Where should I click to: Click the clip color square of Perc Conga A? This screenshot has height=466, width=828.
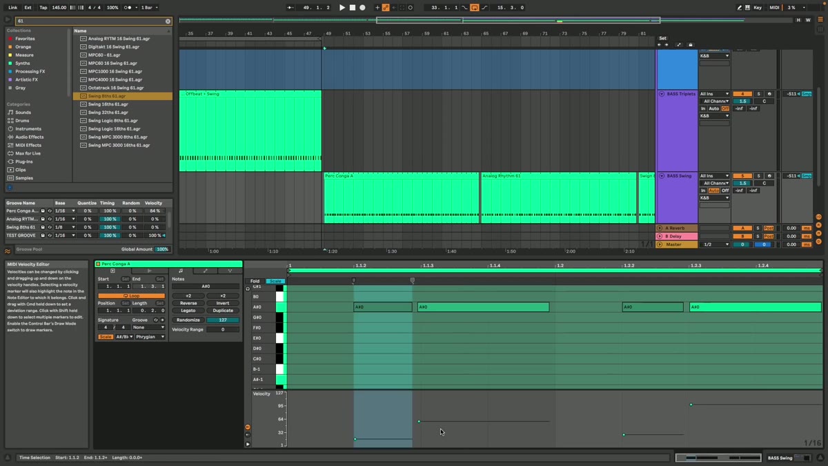[x=98, y=264]
